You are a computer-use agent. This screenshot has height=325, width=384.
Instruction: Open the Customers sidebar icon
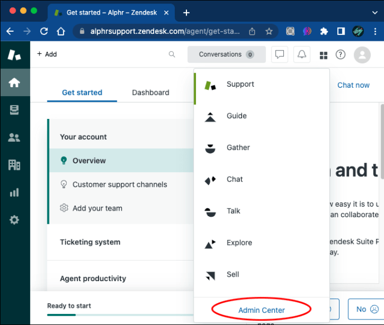[14, 137]
